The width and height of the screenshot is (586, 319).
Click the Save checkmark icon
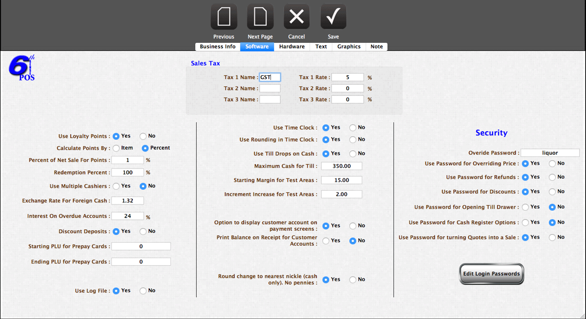(333, 17)
